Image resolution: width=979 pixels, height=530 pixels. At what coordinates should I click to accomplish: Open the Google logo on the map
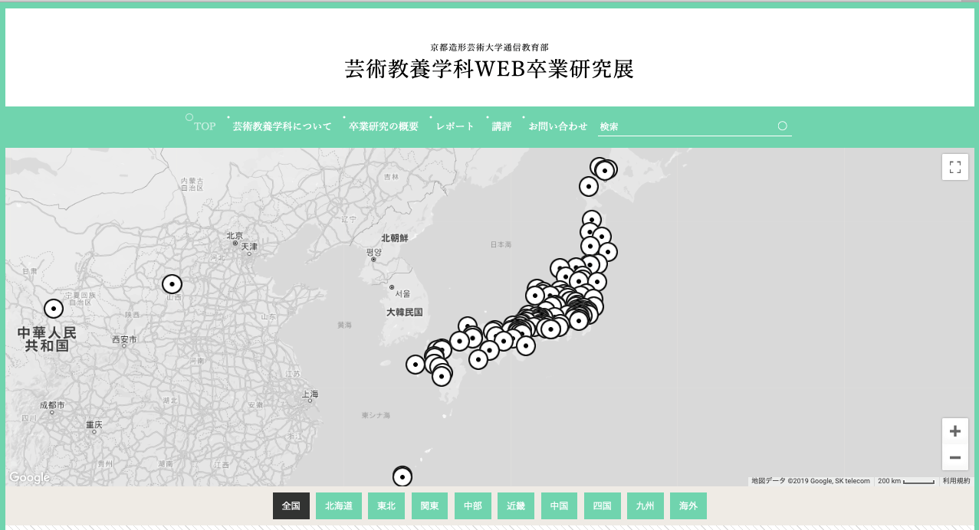(x=30, y=478)
